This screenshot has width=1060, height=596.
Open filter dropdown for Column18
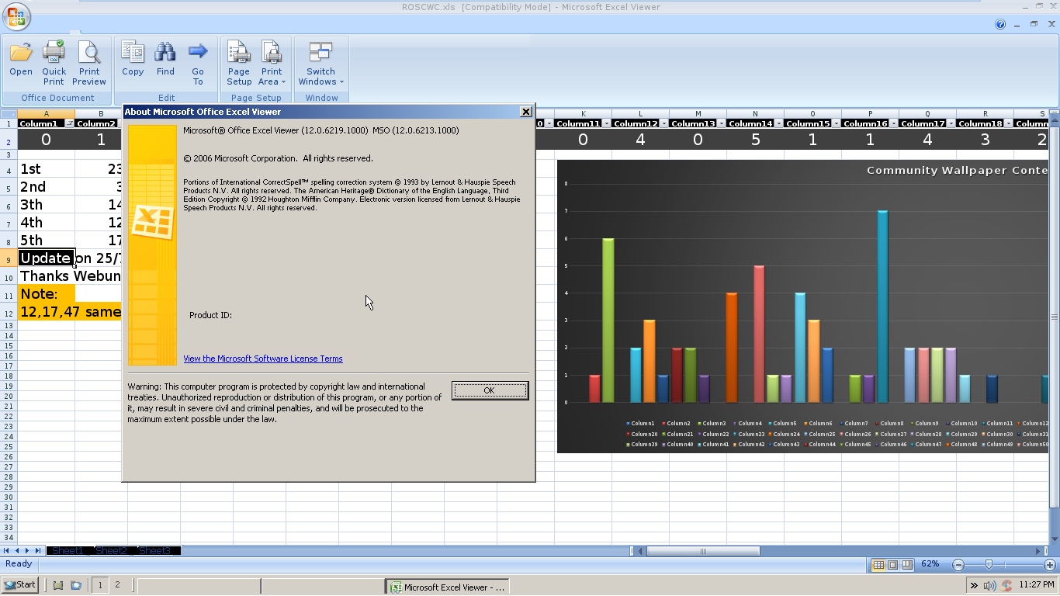[1008, 123]
